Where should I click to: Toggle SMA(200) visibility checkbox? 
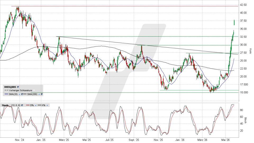pyautogui.click(x=39, y=94)
